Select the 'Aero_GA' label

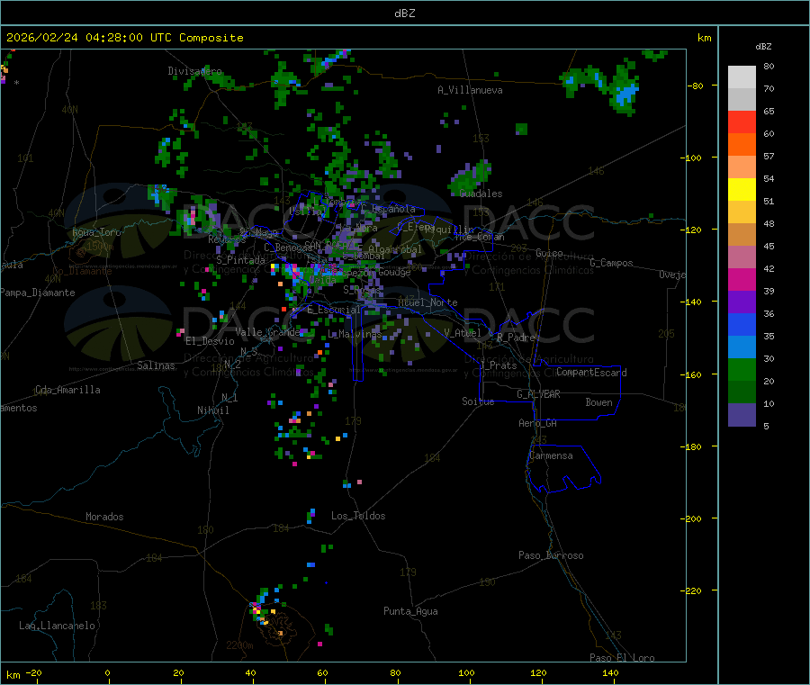point(538,423)
